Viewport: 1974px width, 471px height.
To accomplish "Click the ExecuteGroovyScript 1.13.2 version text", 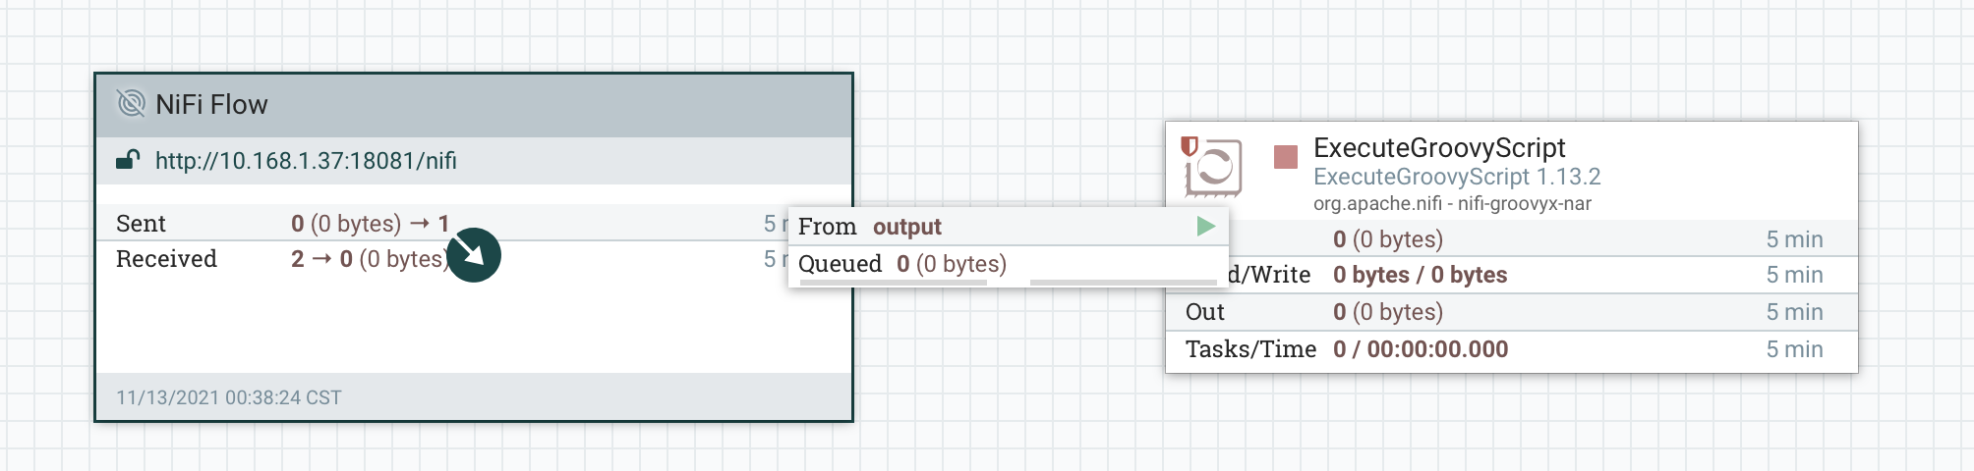I will click(x=1457, y=177).
